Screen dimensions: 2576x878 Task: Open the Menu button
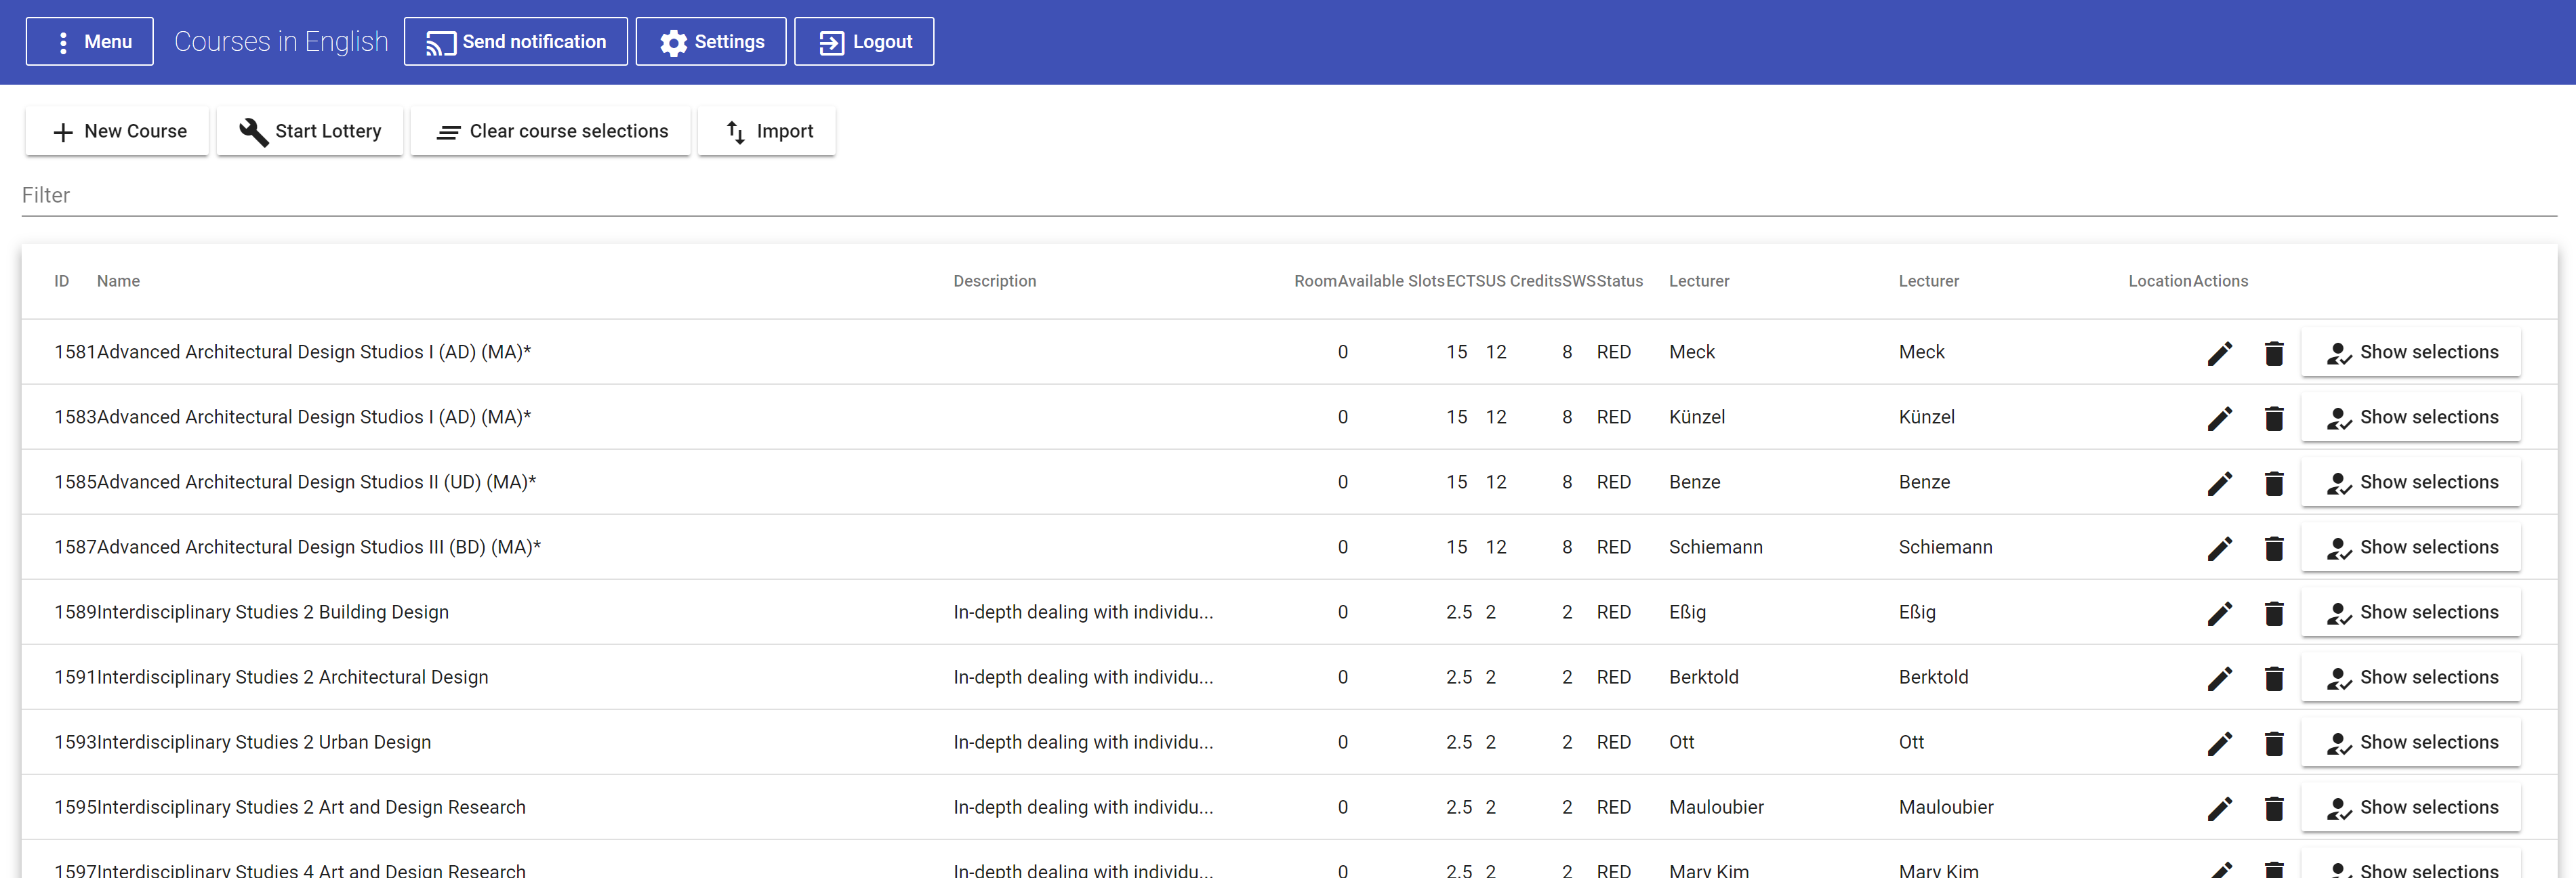tap(90, 42)
